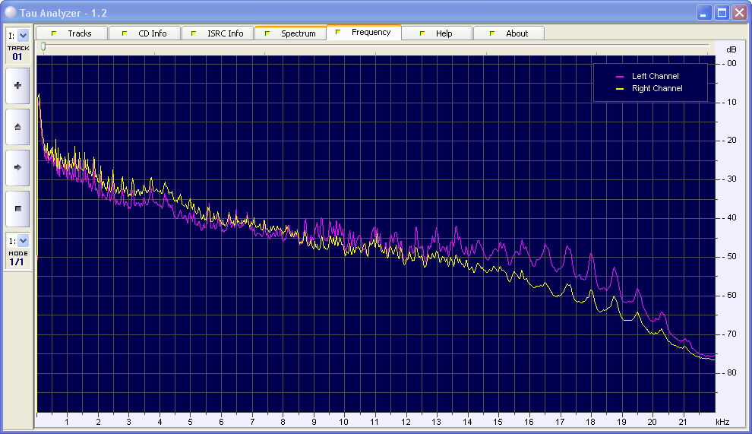The width and height of the screenshot is (752, 434).
Task: Switch to the Tracks tab
Action: 71,33
